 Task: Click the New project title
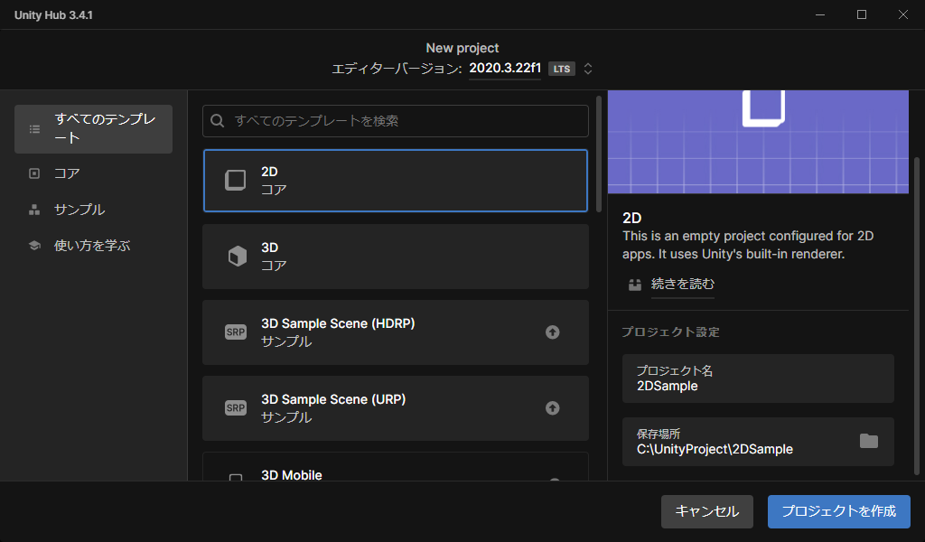click(462, 48)
